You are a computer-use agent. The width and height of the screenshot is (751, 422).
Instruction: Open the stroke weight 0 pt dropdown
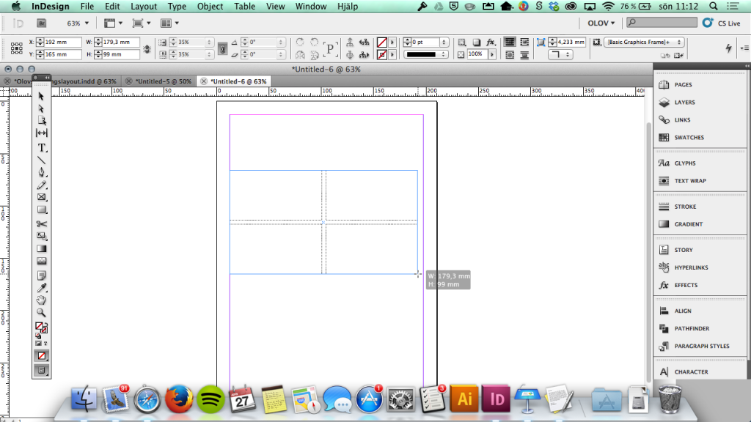pyautogui.click(x=444, y=42)
